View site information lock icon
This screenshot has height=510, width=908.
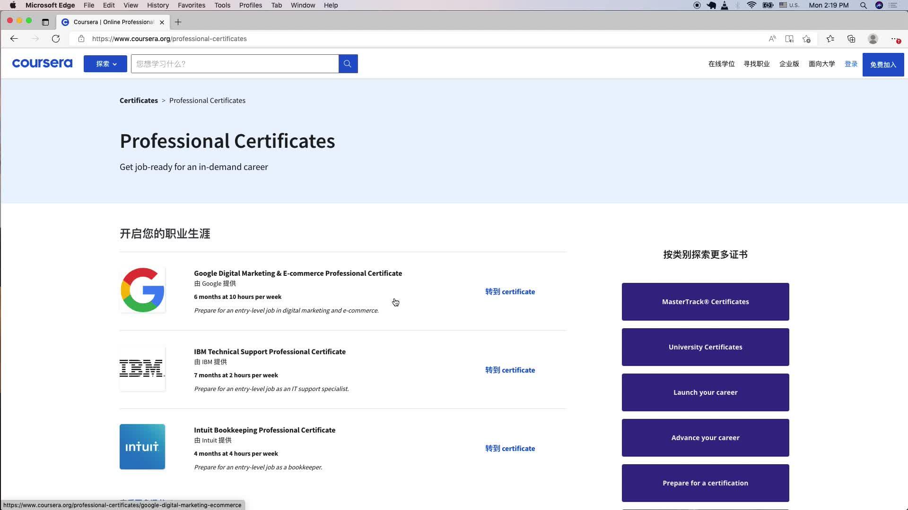pos(81,39)
